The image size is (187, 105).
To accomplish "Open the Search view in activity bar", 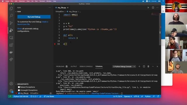I will point(11,15).
